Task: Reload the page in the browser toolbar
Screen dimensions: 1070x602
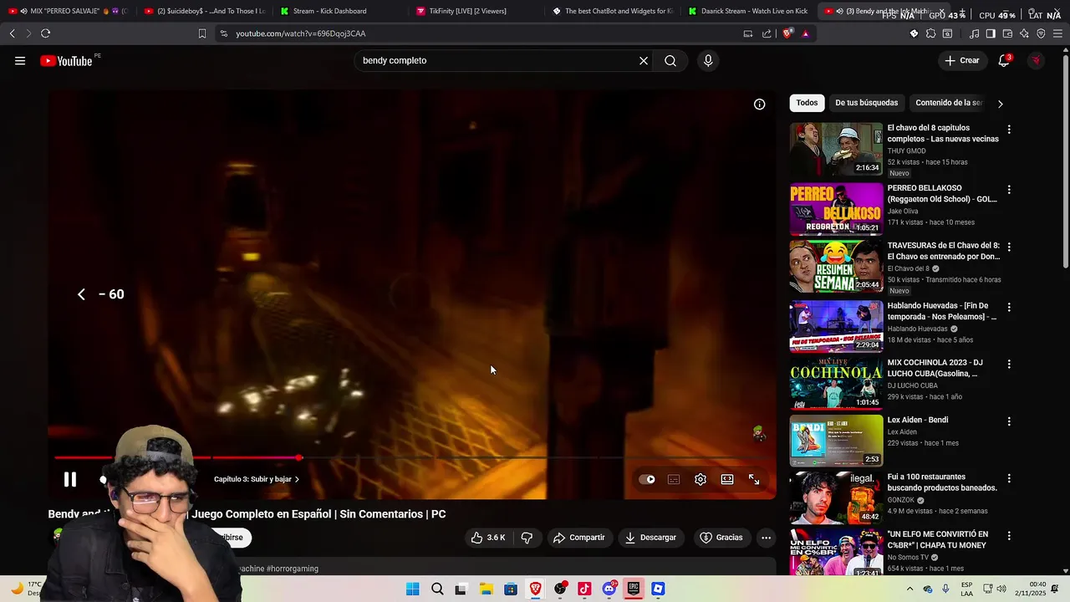Action: click(x=45, y=33)
